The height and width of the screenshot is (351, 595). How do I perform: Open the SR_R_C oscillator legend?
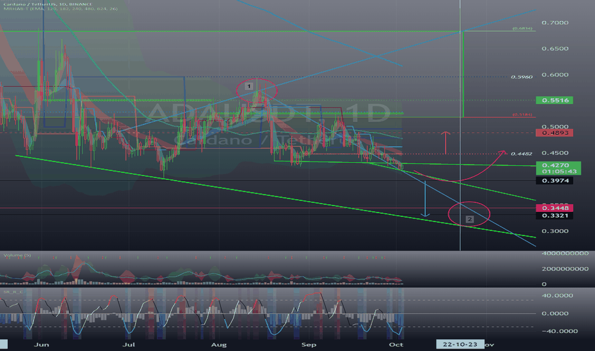click(x=13, y=292)
